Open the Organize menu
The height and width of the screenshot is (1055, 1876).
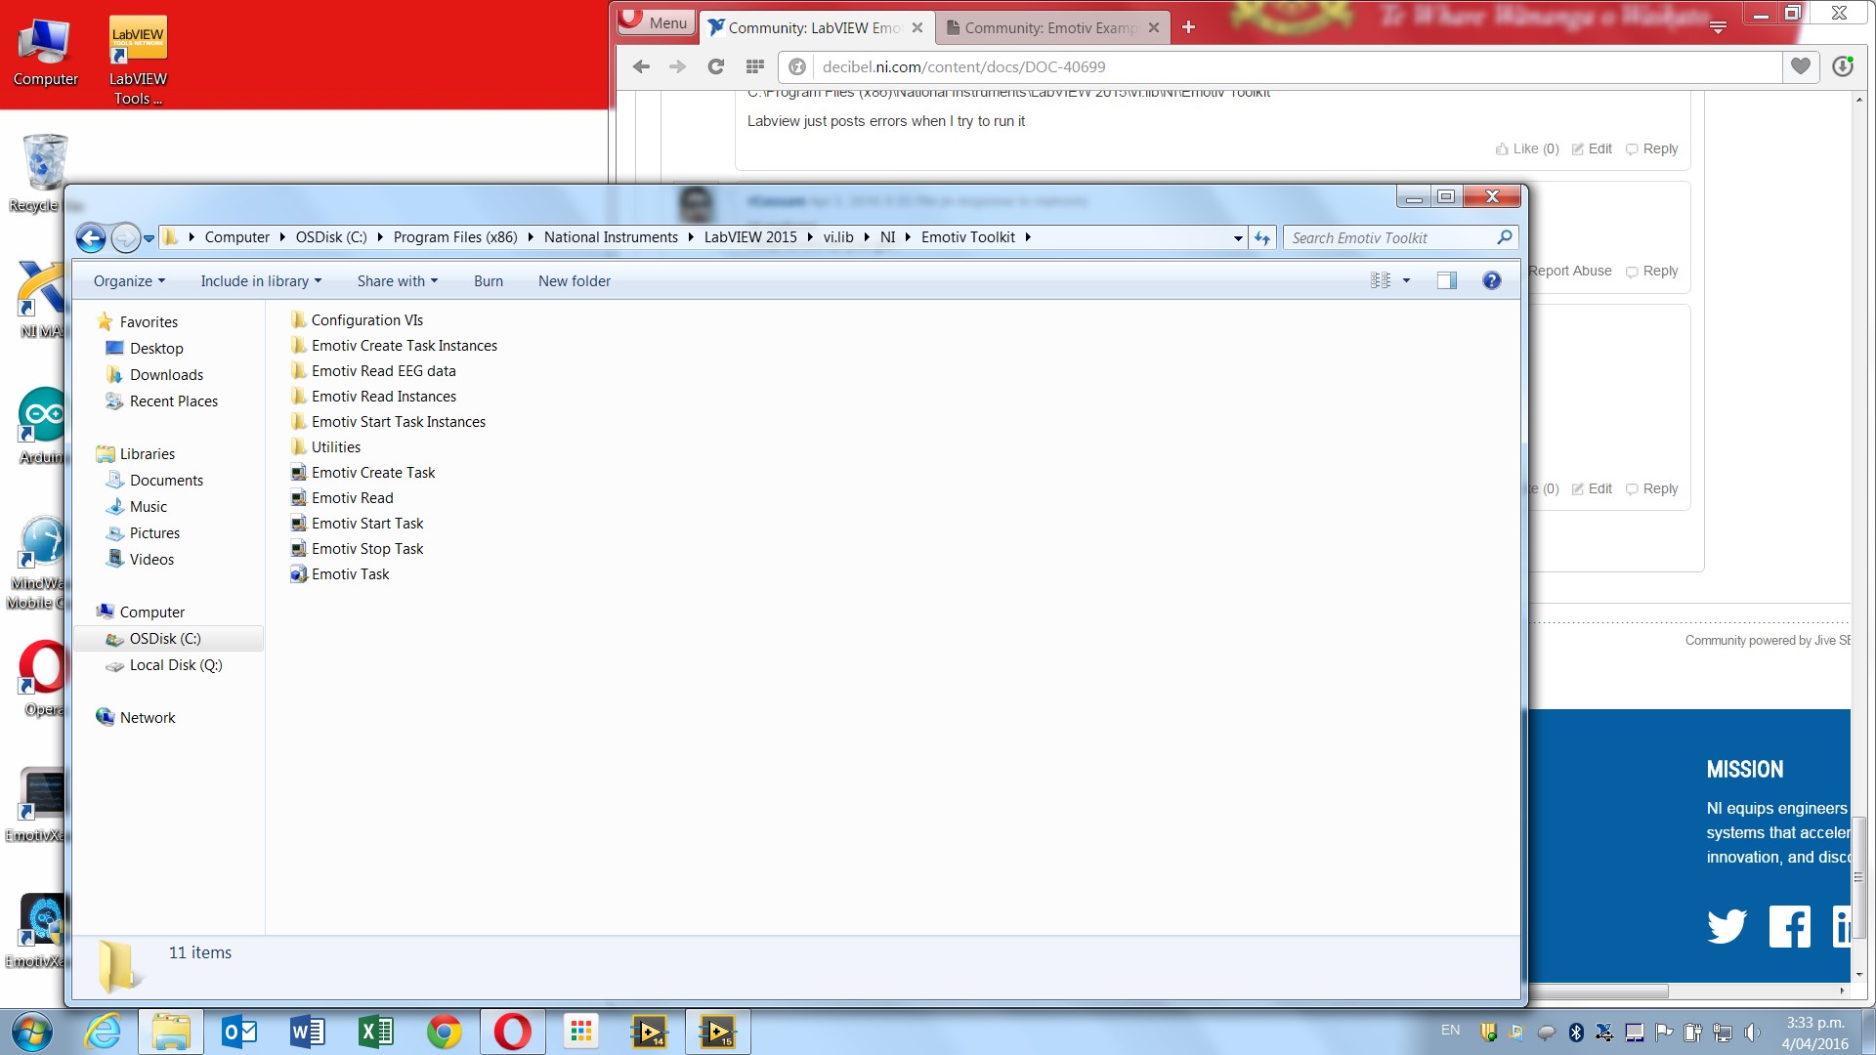click(129, 281)
